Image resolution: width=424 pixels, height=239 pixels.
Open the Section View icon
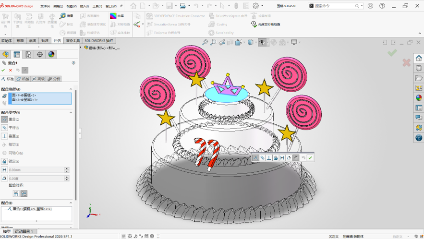click(x=230, y=42)
